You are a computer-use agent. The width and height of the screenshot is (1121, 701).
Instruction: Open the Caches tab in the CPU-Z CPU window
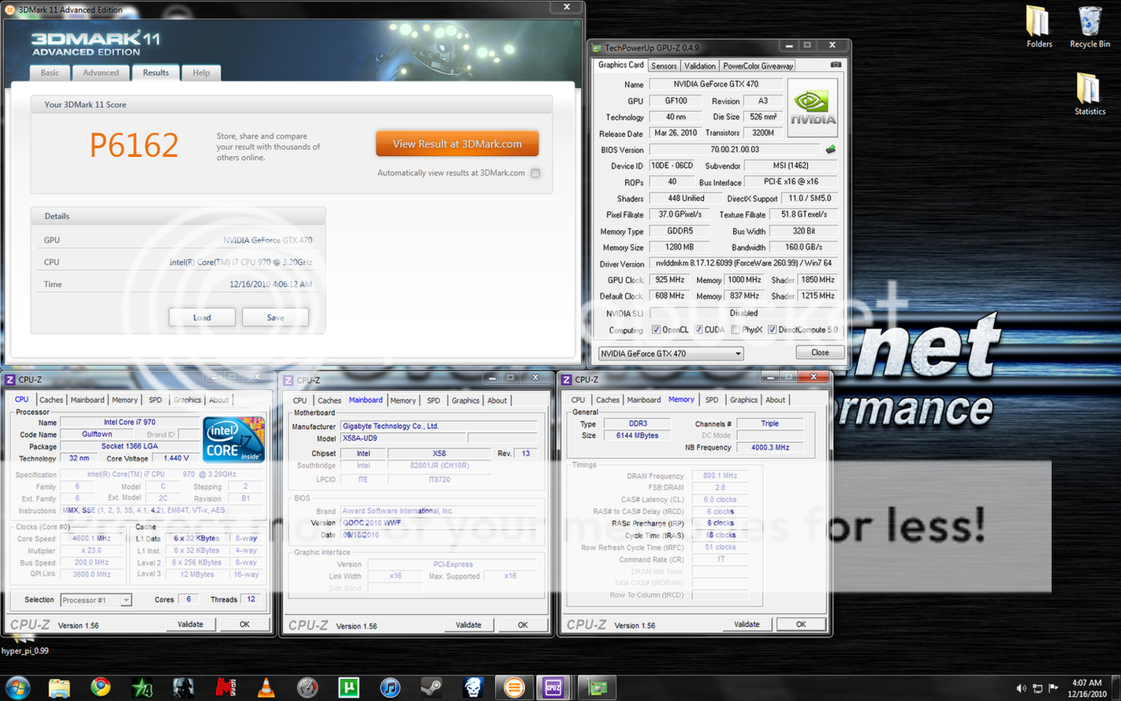tap(51, 400)
